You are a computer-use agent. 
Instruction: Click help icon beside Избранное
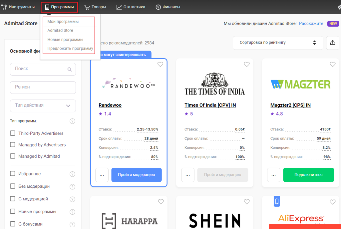[x=72, y=174]
